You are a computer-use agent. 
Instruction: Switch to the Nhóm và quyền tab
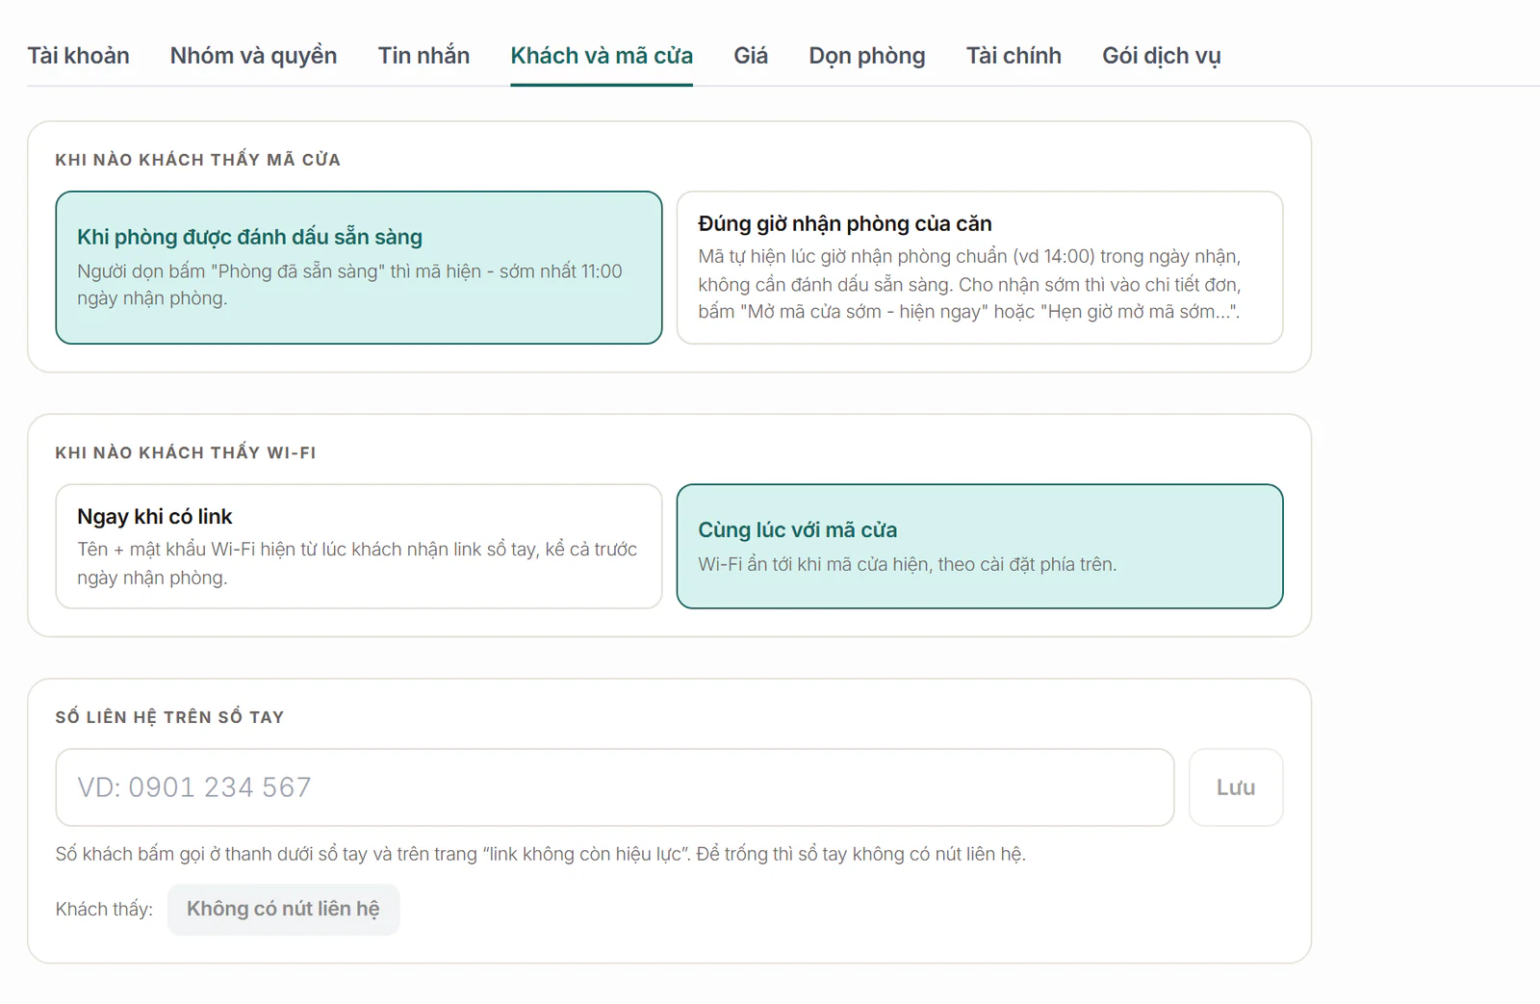point(253,56)
